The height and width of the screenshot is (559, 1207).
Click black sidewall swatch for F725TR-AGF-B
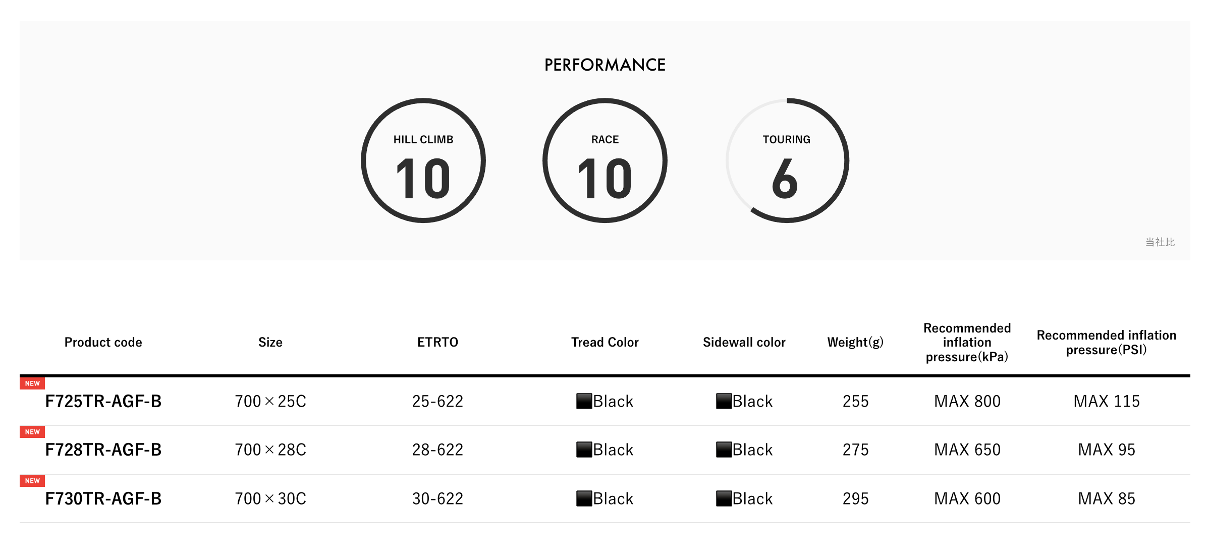pyautogui.click(x=724, y=401)
